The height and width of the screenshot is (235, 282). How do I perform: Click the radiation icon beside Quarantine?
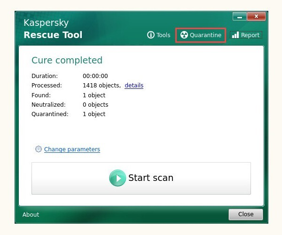tap(184, 35)
